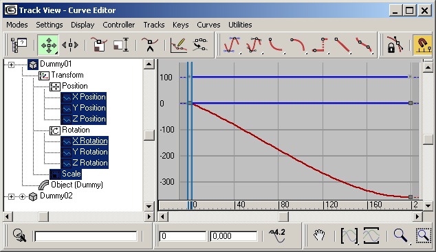Set tangents to Step
Screen dimensions: 436x252
[x=320, y=45]
